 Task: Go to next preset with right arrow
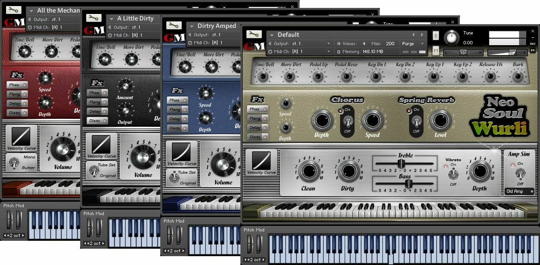[422, 35]
